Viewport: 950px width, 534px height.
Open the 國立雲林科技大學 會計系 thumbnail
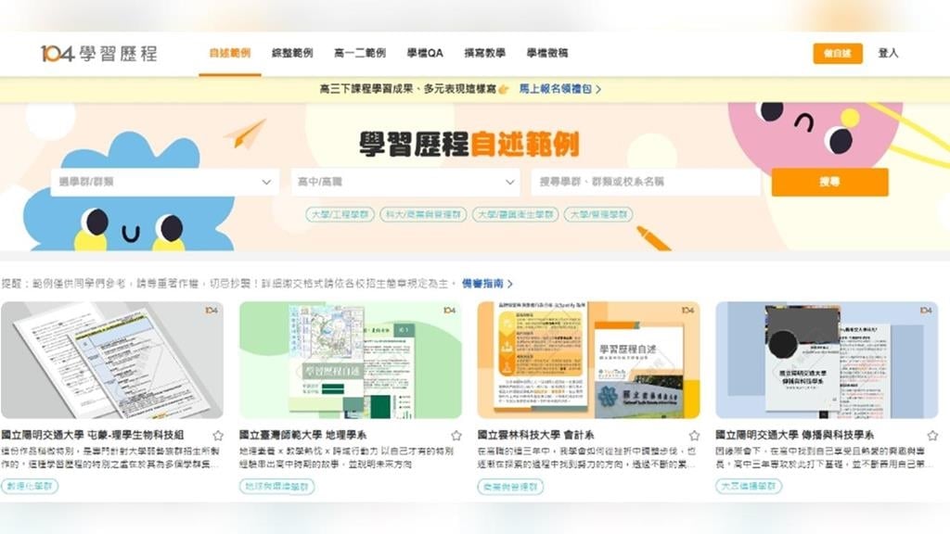coord(588,360)
